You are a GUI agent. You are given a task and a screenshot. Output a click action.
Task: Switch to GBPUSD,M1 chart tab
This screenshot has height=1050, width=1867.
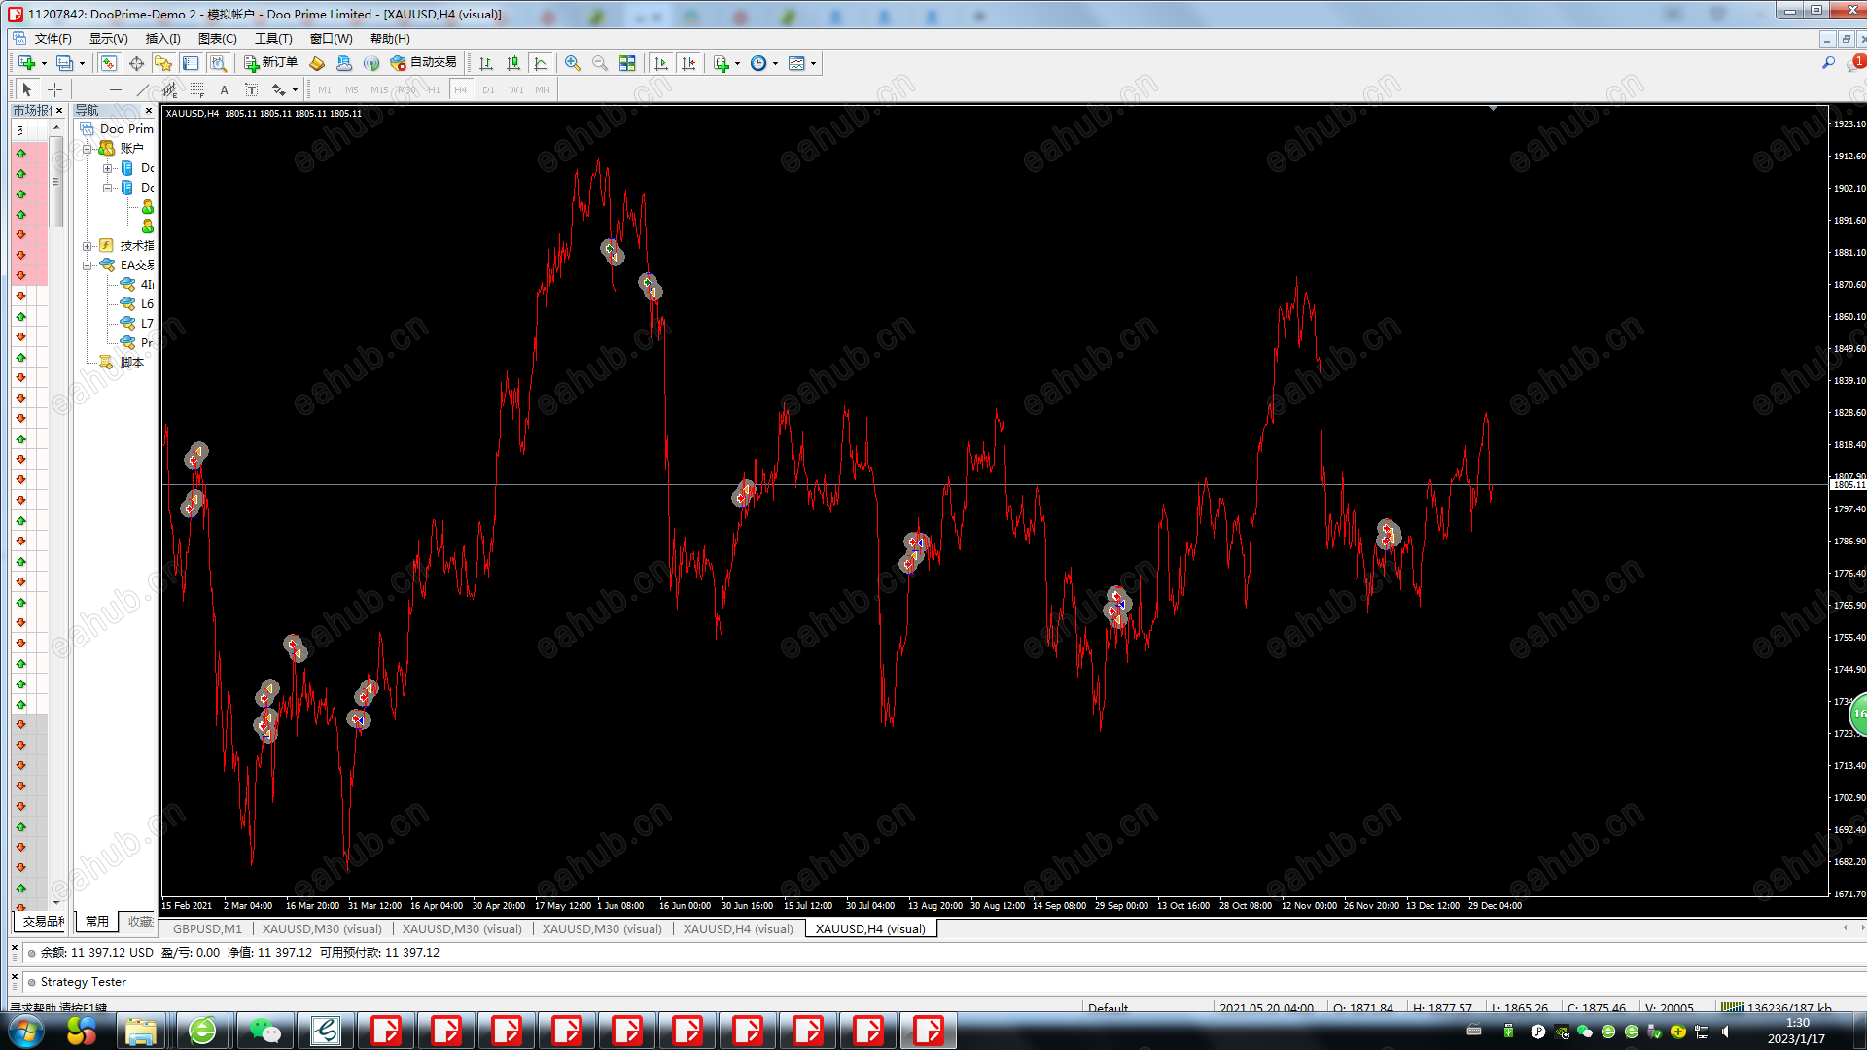pyautogui.click(x=207, y=929)
